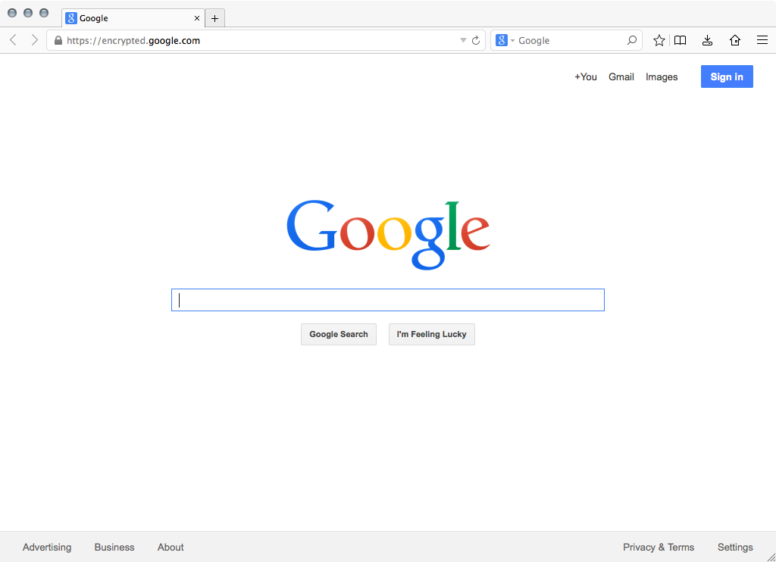Open the address bar history dropdown
776x562 pixels.
coord(463,41)
